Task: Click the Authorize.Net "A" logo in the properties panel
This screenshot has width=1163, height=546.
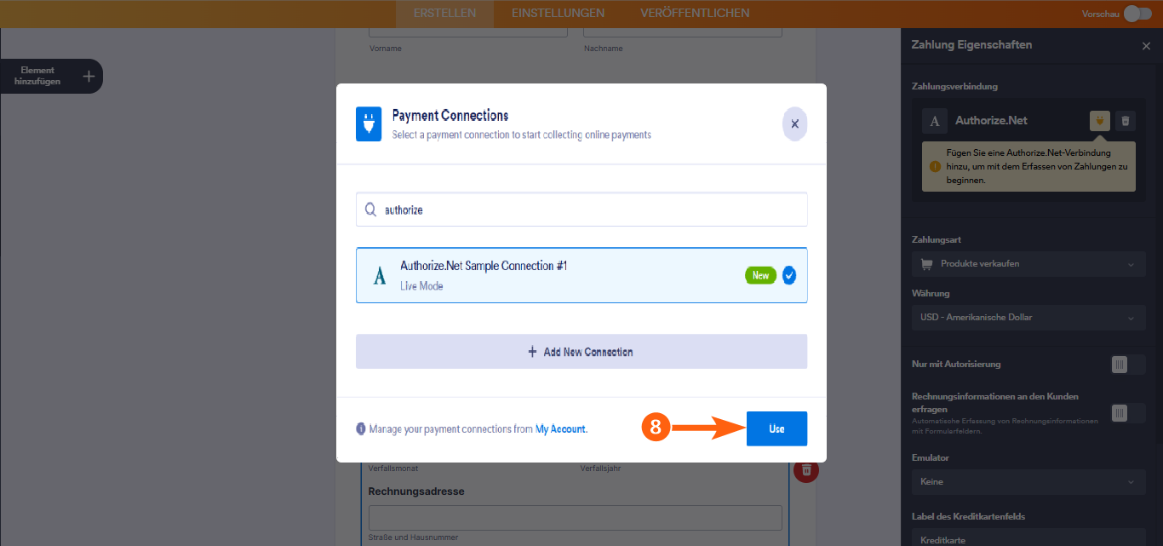Action: [934, 120]
